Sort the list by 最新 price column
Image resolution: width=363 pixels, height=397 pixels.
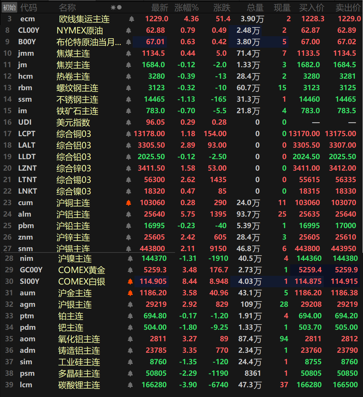[x=160, y=7]
